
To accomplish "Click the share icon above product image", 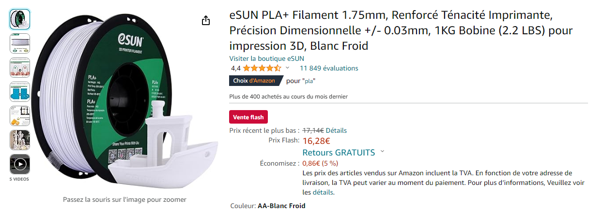I will 206,20.
